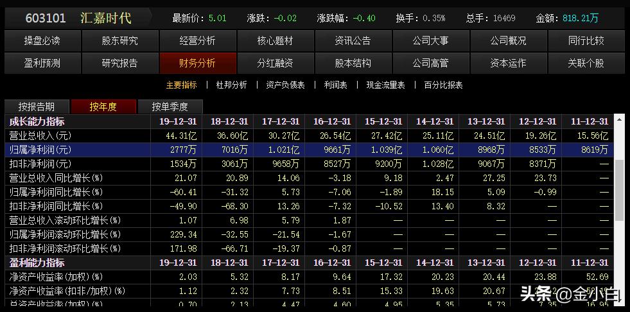Click cell value 229.34

coord(183,234)
